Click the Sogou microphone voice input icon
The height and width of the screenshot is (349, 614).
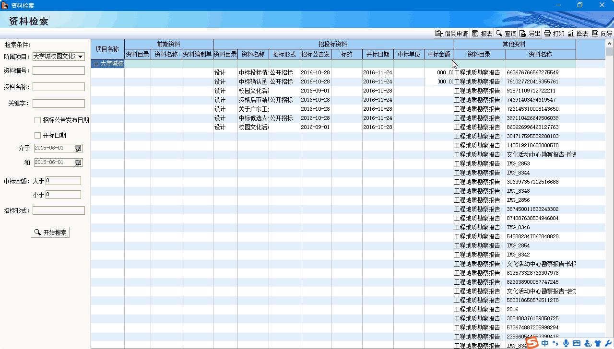tap(566, 343)
